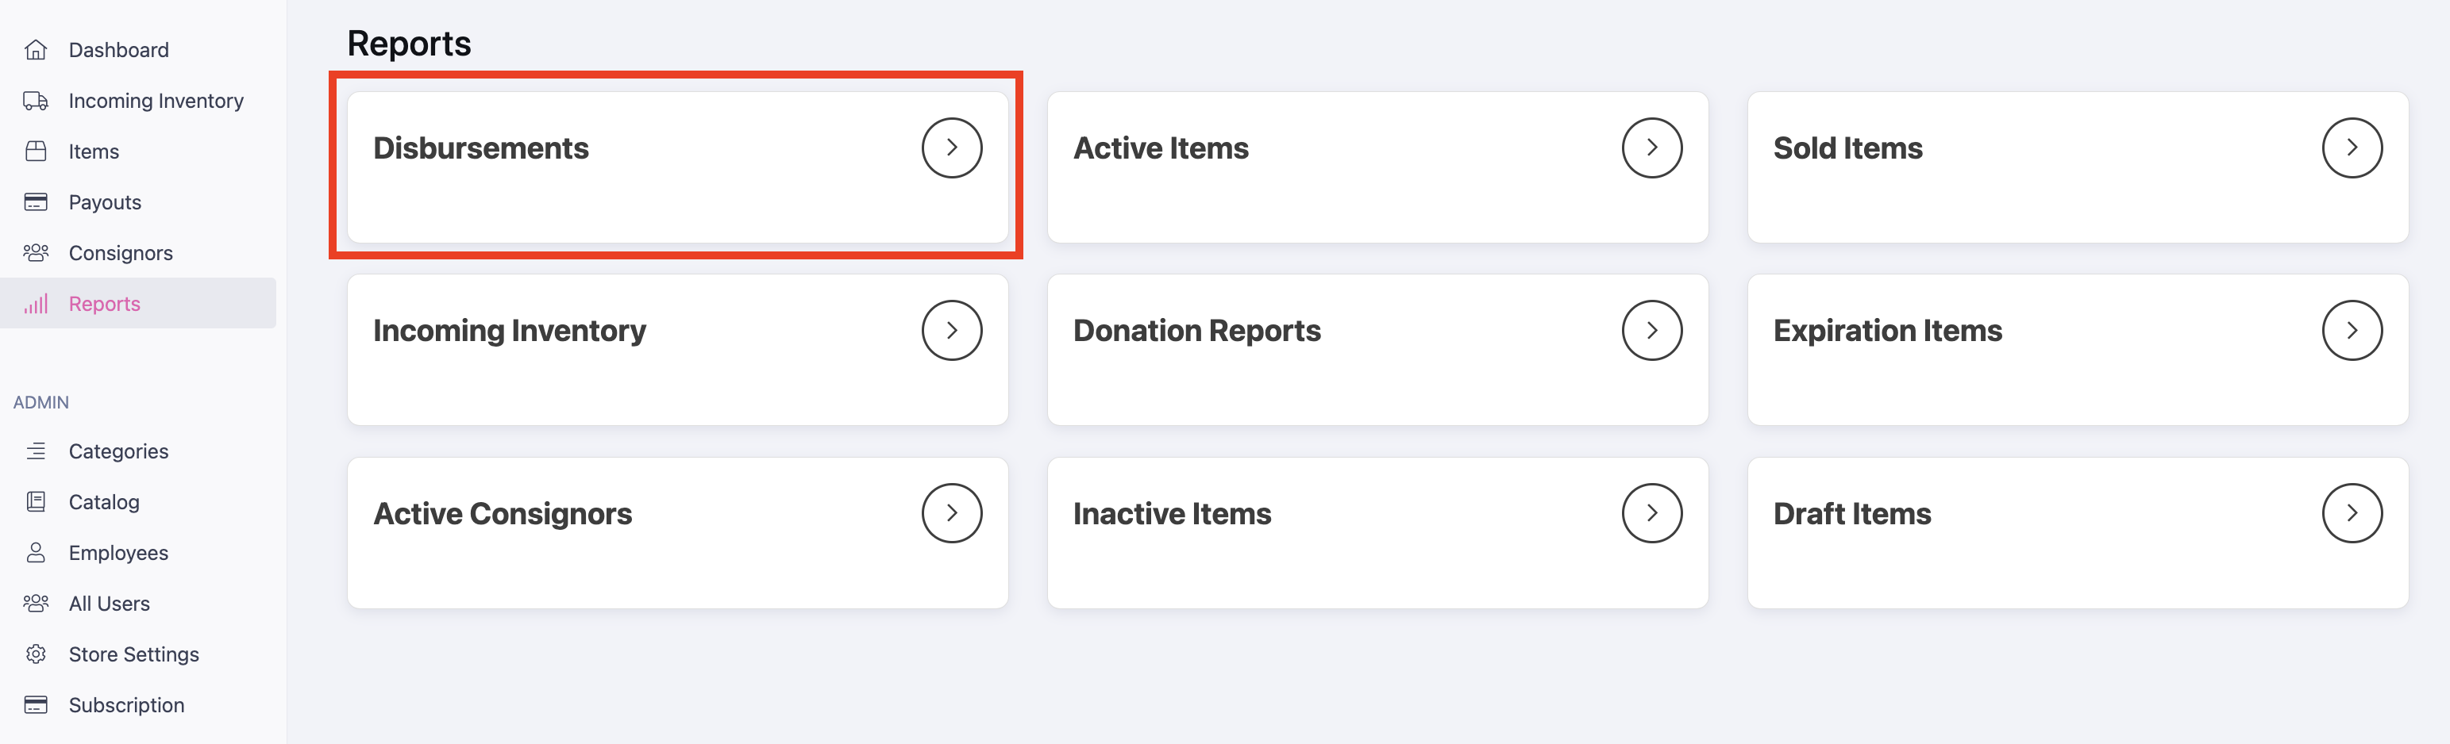Click the Employees person icon
This screenshot has width=2450, height=744.
(x=37, y=552)
